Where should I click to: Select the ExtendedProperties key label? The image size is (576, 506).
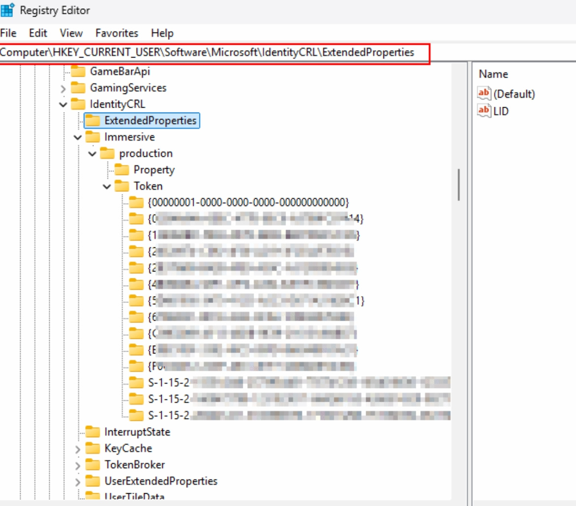pos(150,120)
